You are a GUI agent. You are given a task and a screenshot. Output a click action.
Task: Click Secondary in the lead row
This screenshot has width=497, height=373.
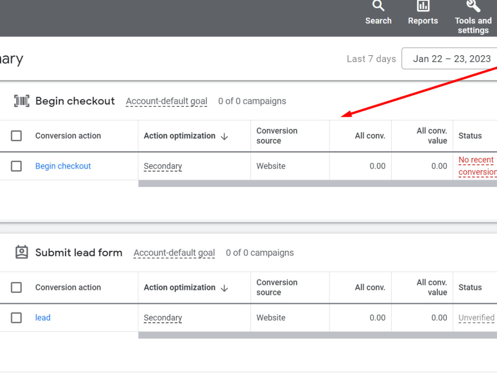(x=163, y=318)
